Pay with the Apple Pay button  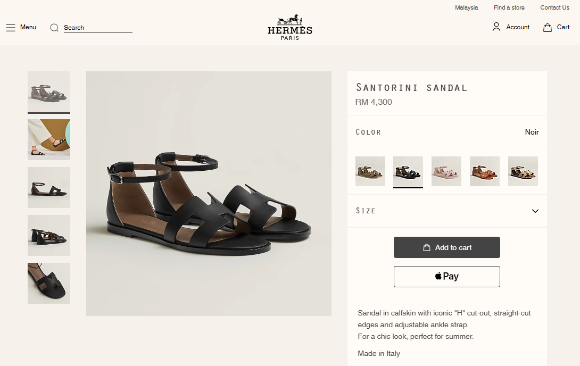coord(447,277)
